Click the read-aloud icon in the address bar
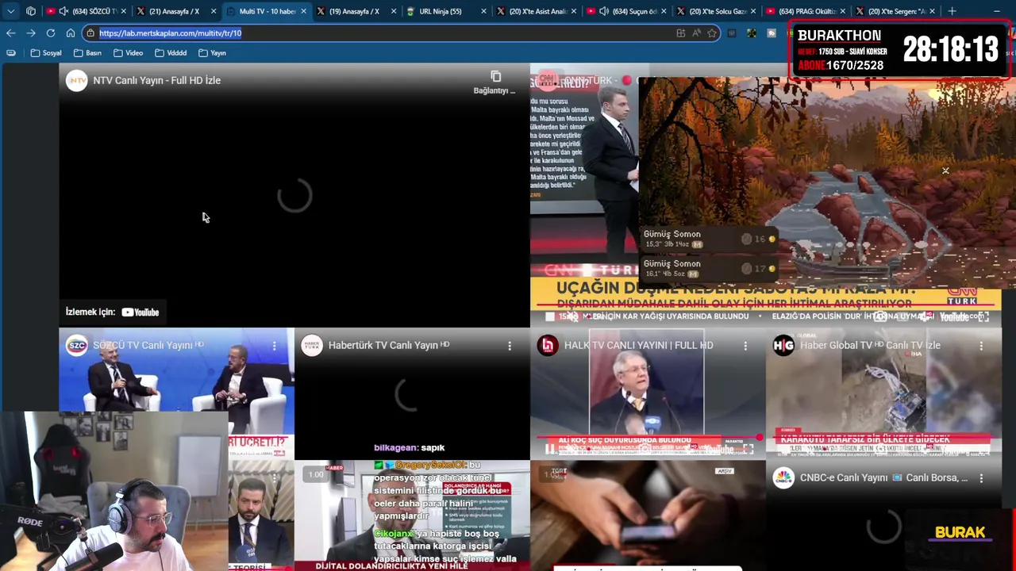 click(696, 33)
